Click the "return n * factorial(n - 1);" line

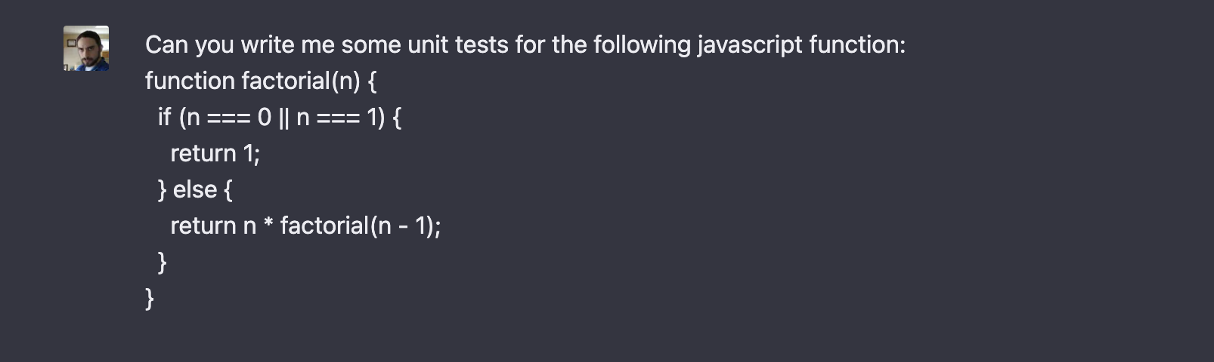pyautogui.click(x=305, y=226)
